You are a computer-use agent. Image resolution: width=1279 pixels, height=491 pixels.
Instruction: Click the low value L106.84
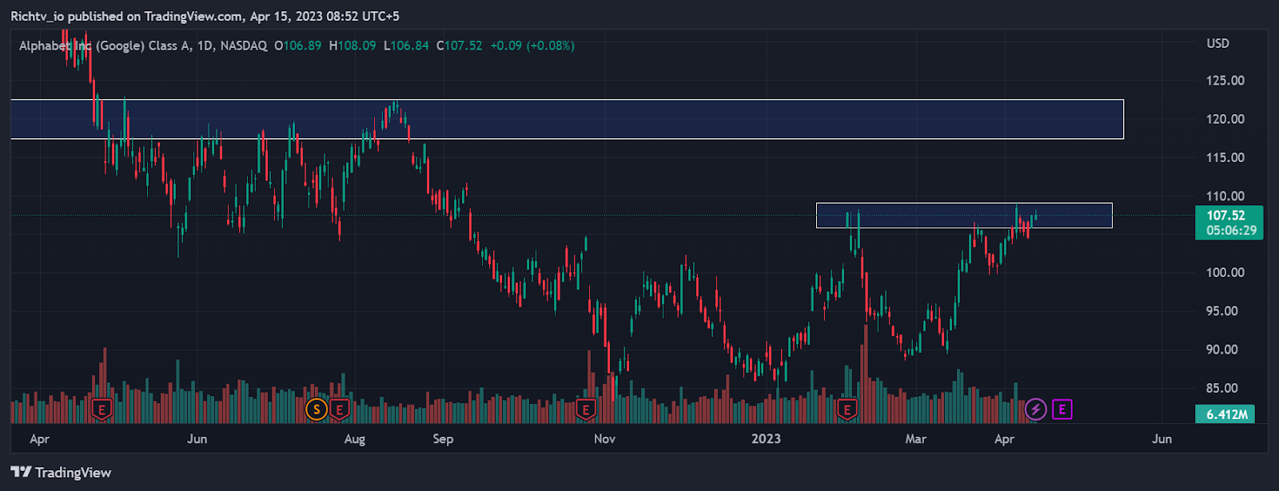406,46
